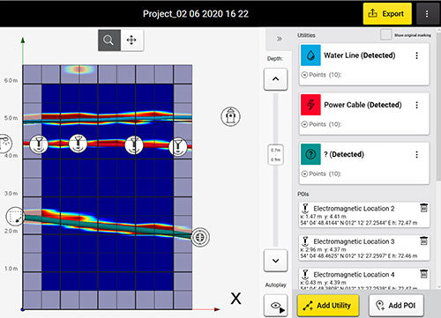
Task: Select the magnifier zoom tool
Action: [x=109, y=41]
